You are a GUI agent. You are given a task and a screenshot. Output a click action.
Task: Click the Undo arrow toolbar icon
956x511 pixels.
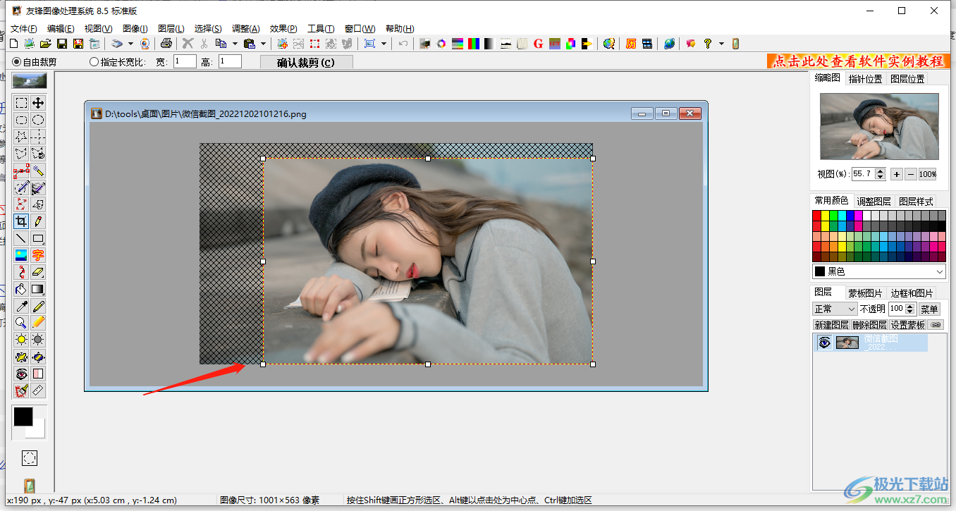click(403, 44)
